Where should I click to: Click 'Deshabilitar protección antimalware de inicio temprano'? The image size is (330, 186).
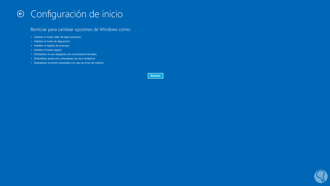pyautogui.click(x=65, y=58)
